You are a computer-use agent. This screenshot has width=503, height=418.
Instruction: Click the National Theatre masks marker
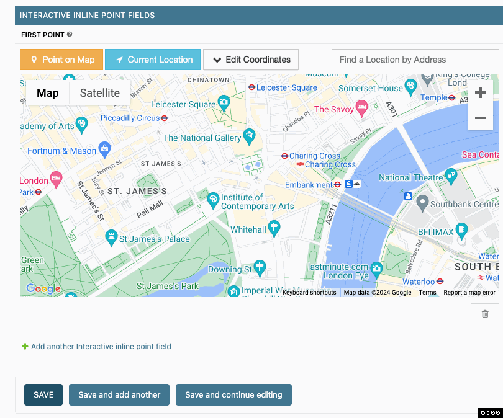click(451, 176)
